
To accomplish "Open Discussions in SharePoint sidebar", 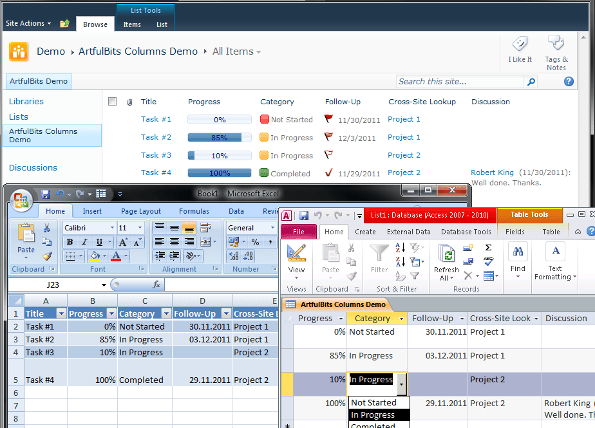I will click(x=33, y=168).
